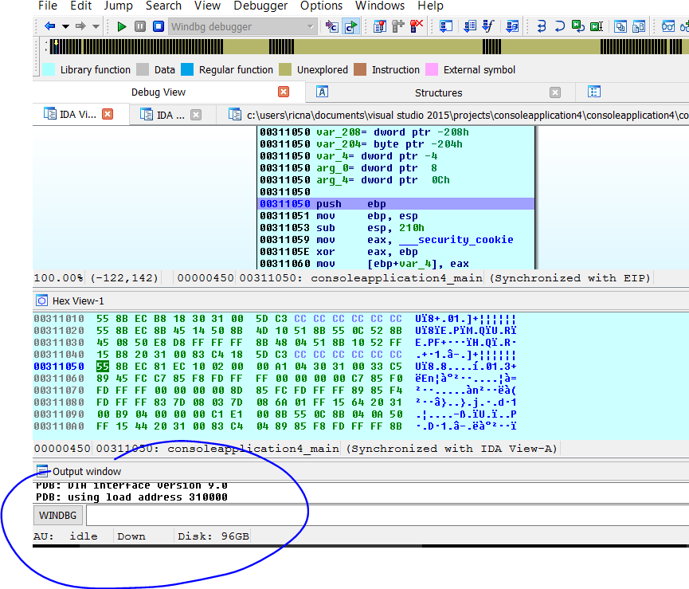This screenshot has width=689, height=589.
Task: Click the Step over icon
Action: click(x=561, y=26)
